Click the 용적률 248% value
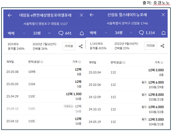The height and width of the screenshot is (132, 172). pos(16,49)
